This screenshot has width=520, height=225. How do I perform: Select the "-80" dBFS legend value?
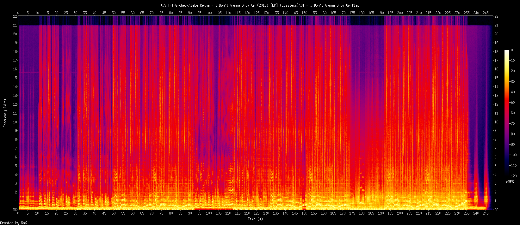(512, 134)
